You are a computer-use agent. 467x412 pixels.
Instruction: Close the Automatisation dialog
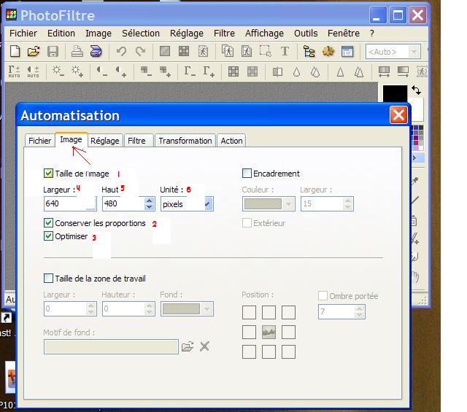coord(398,115)
